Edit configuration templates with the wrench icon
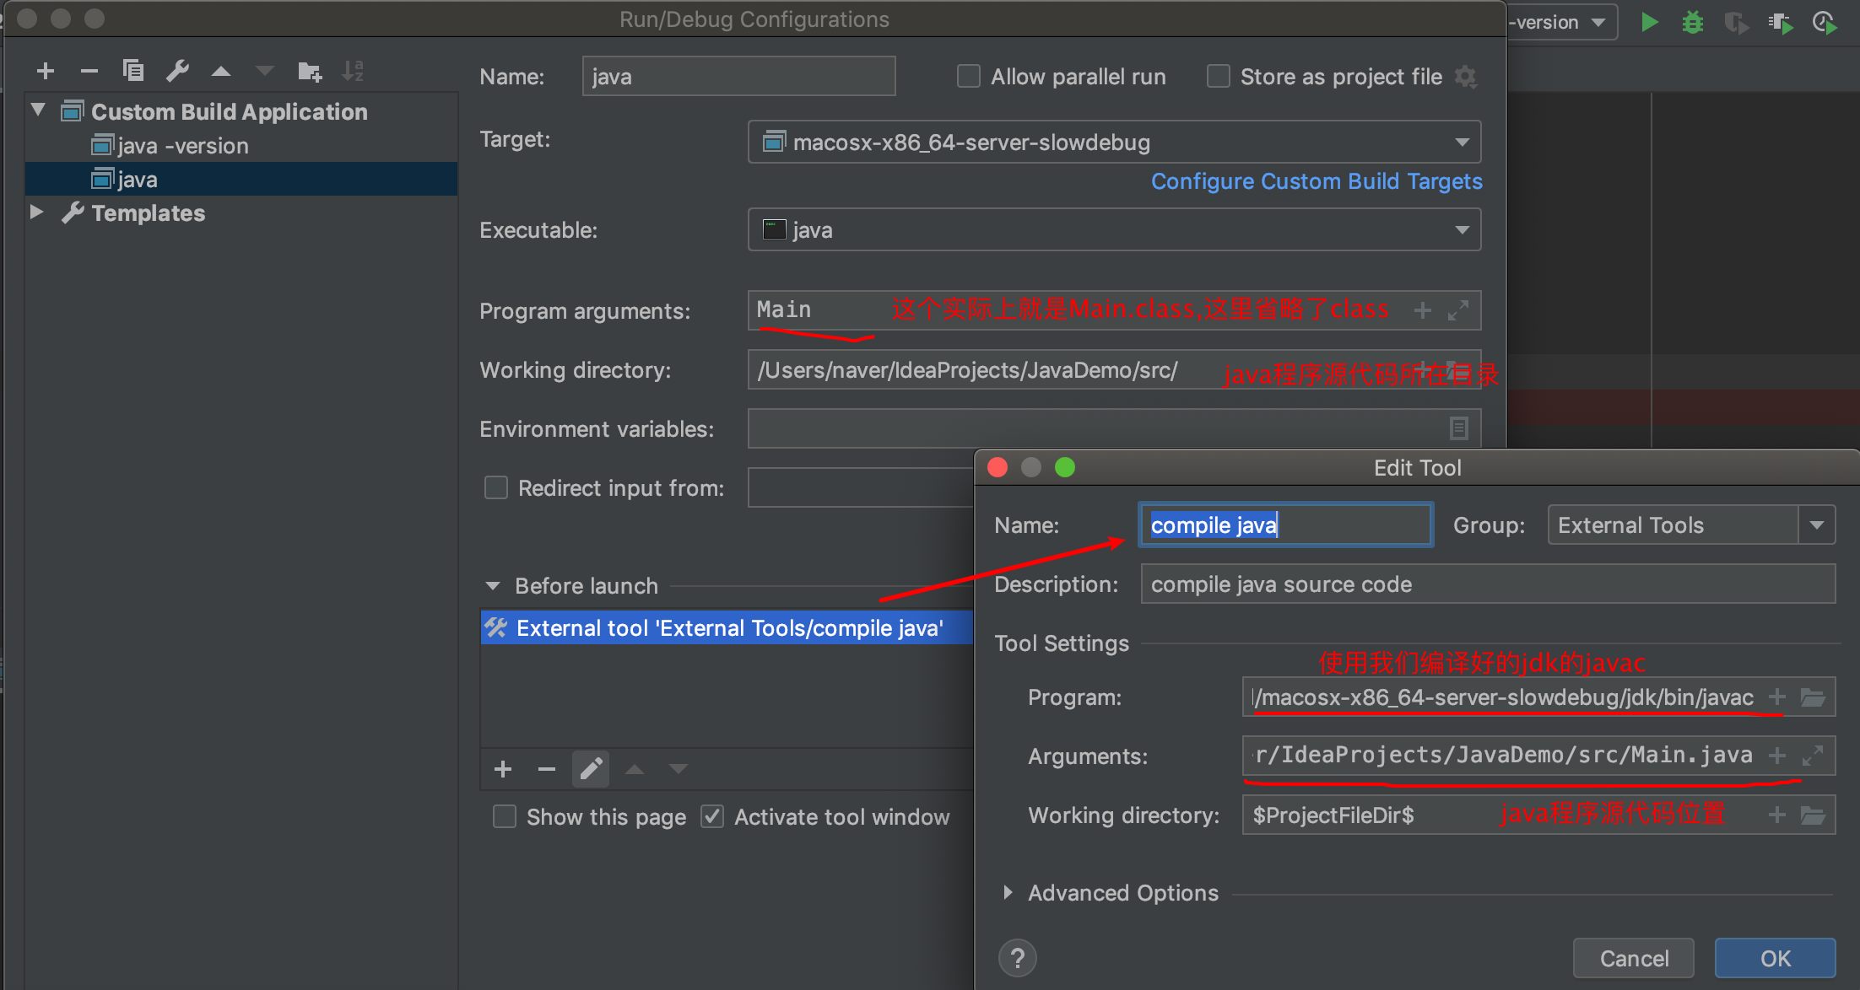Screen dimensions: 1860x990 [x=177, y=71]
